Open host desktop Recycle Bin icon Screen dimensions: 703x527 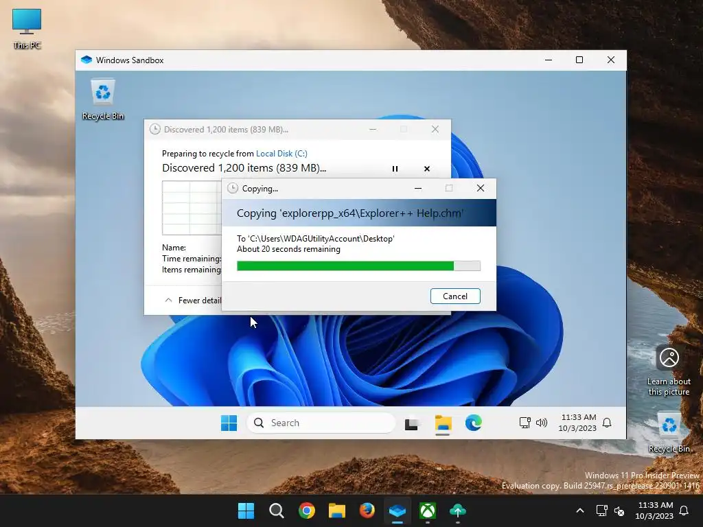[x=669, y=433]
